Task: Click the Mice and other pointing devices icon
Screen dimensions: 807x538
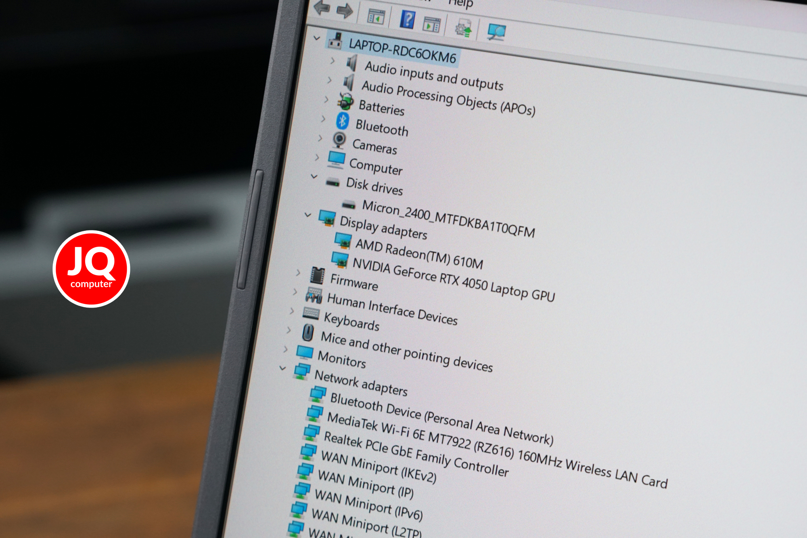Action: 308,333
